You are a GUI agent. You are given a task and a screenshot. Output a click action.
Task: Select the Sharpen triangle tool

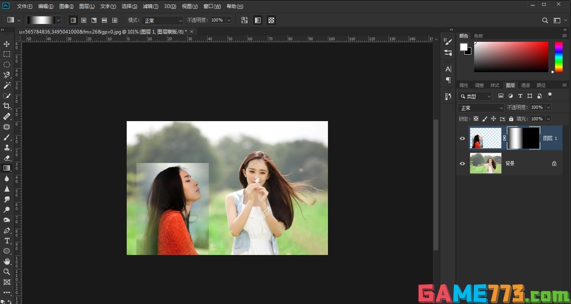[x=7, y=189]
